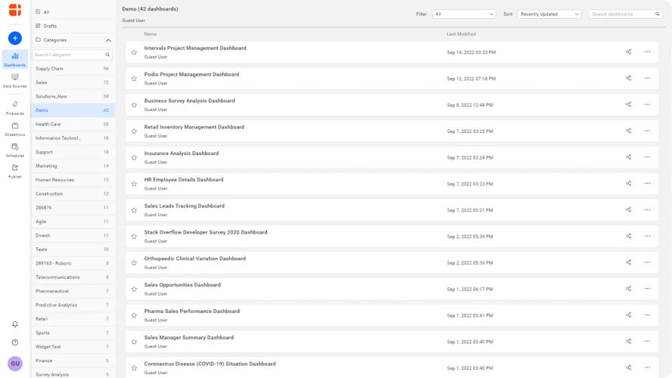Open the Publish section
Viewport: 672px width, 378px height.
click(x=15, y=170)
